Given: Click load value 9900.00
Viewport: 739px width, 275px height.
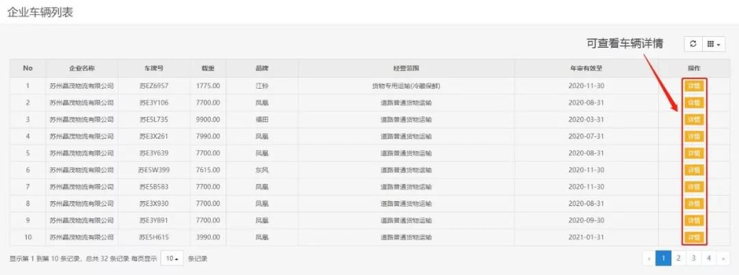Looking at the screenshot, I should (x=208, y=120).
